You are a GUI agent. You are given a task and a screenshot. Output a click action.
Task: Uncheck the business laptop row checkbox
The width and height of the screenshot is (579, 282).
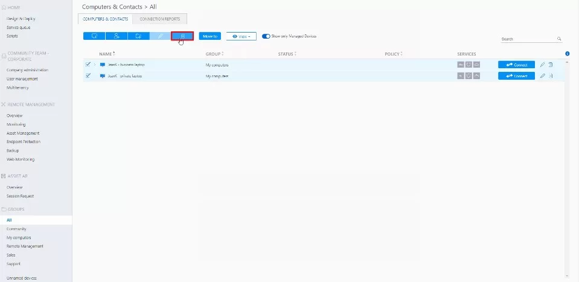tap(88, 64)
